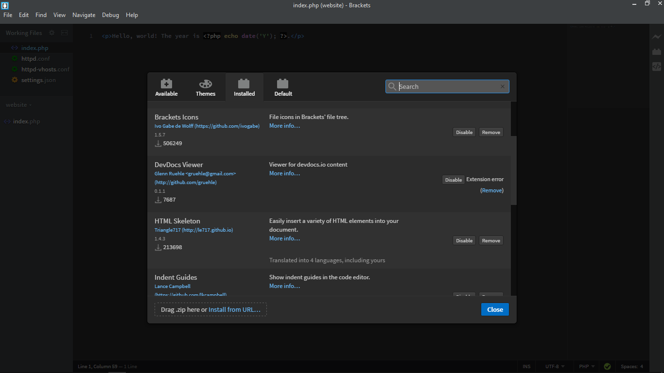Click the file icon of httpd-vhosts.conf
The width and height of the screenshot is (664, 373).
tap(15, 69)
